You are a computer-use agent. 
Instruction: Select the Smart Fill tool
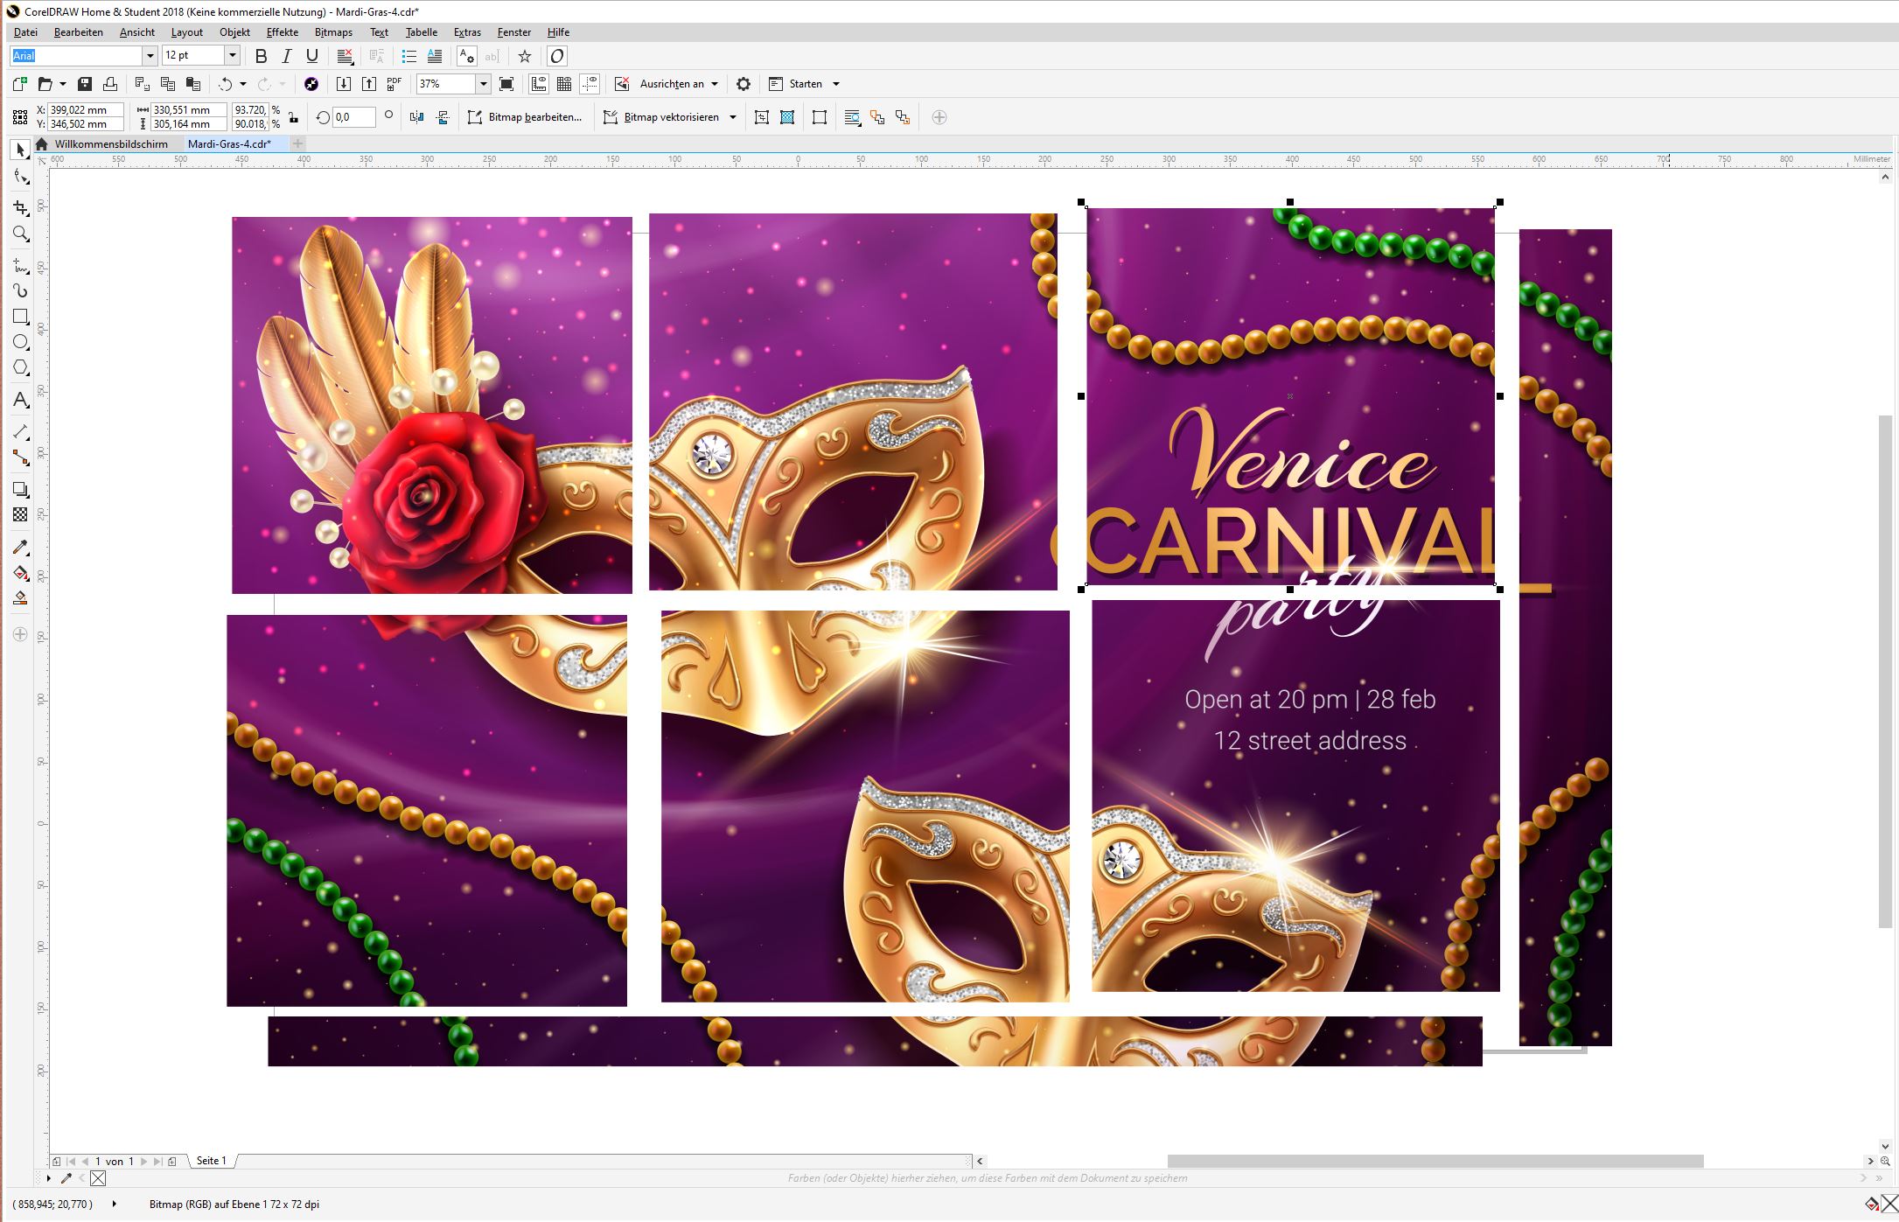click(20, 598)
